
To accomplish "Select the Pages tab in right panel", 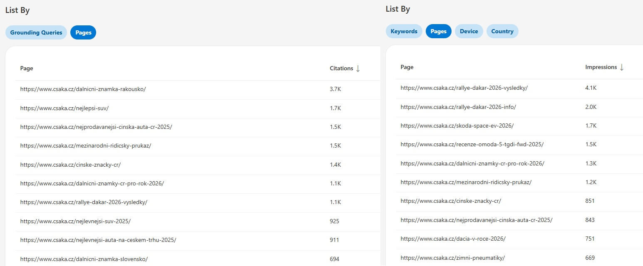I will point(438,31).
